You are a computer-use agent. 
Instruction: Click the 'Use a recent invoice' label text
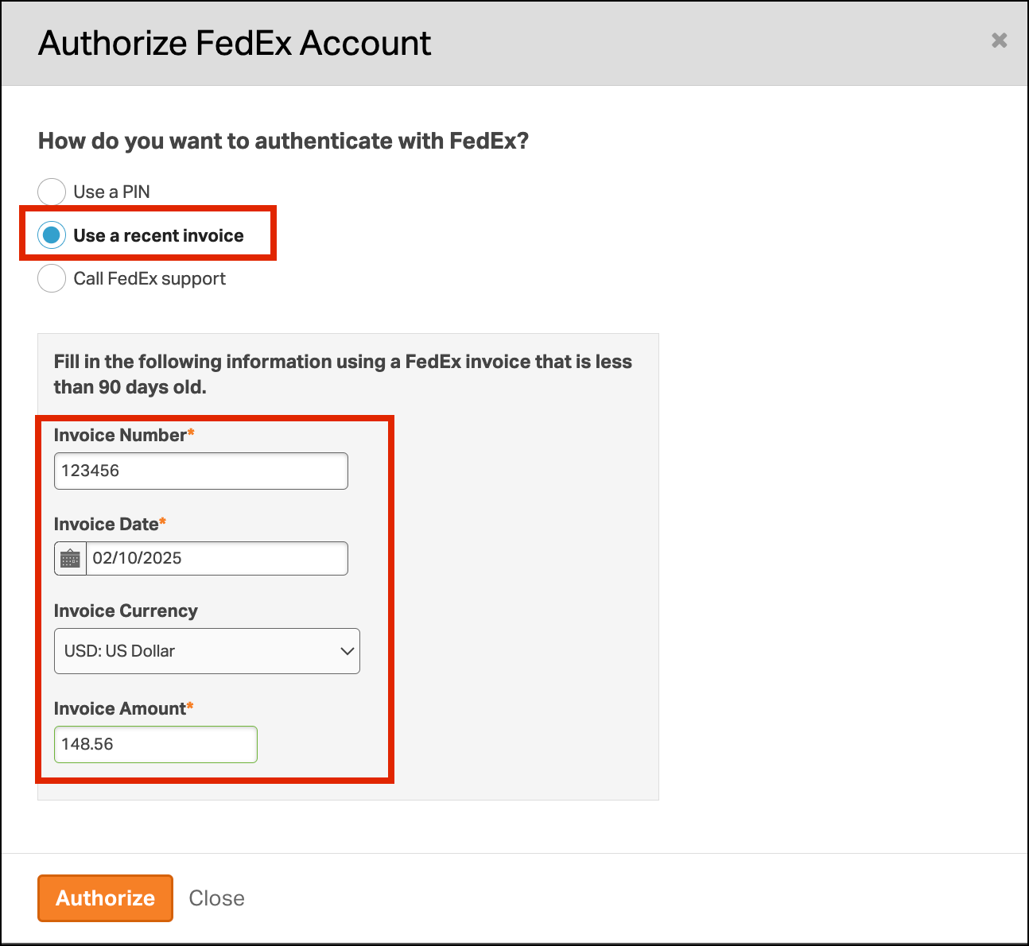point(158,235)
